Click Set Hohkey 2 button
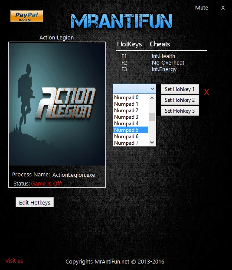The image size is (232, 270). pyautogui.click(x=180, y=100)
